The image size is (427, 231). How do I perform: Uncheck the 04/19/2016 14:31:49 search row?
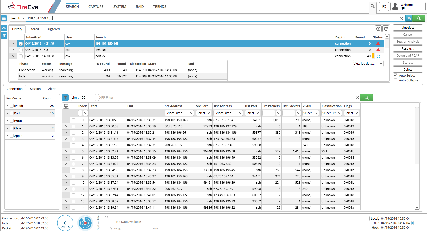[21, 44]
